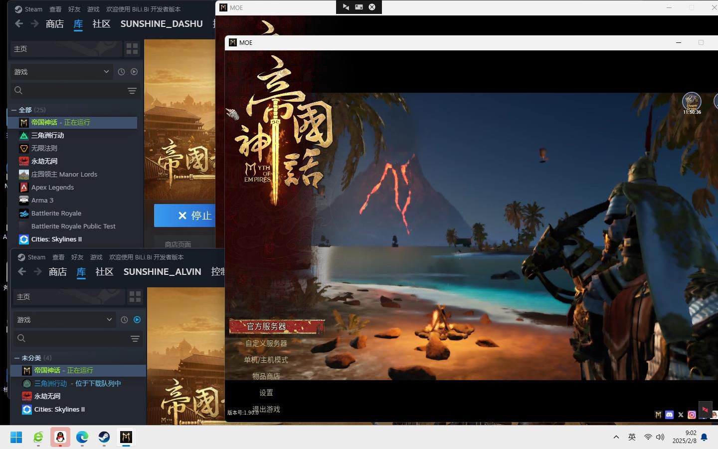This screenshot has height=449, width=718.
Task: Click the Myth of Empires M icon beside Discord
Action: click(x=658, y=415)
